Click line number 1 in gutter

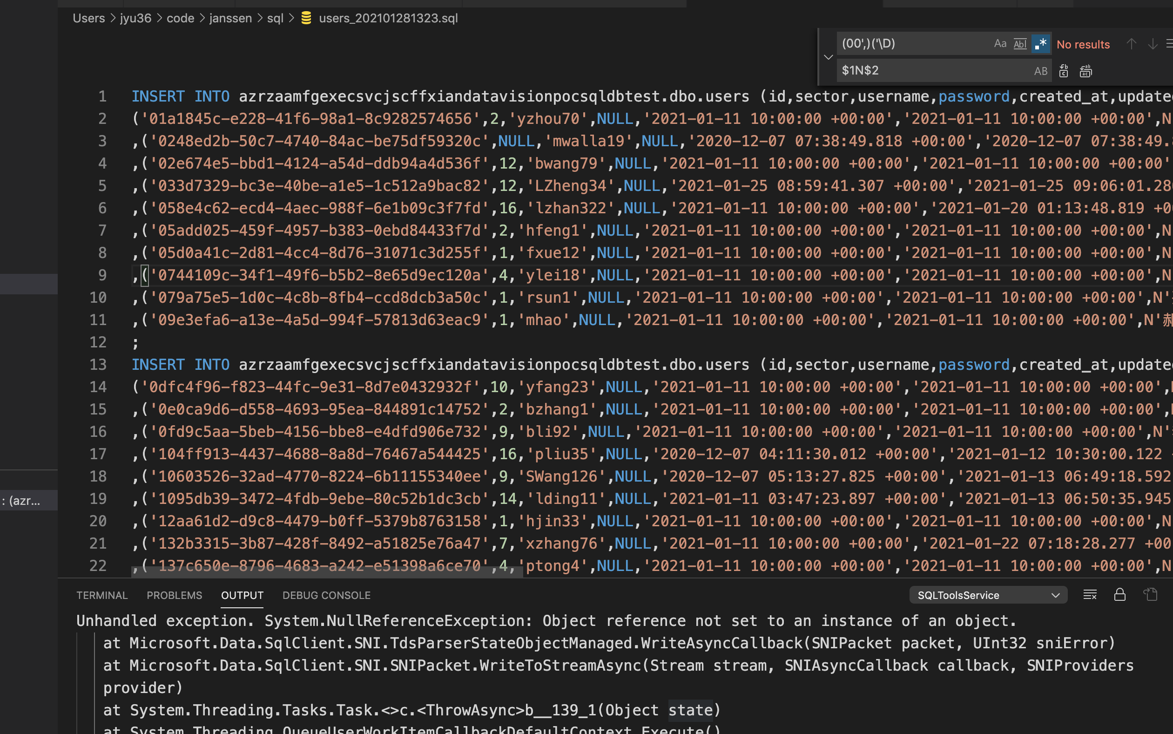(102, 96)
